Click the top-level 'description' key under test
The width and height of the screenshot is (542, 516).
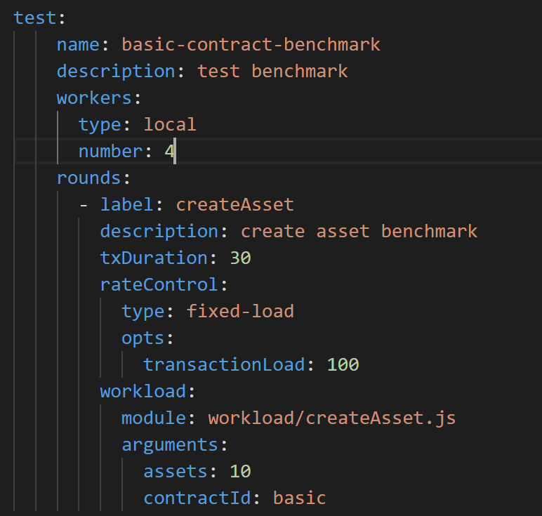coord(116,71)
